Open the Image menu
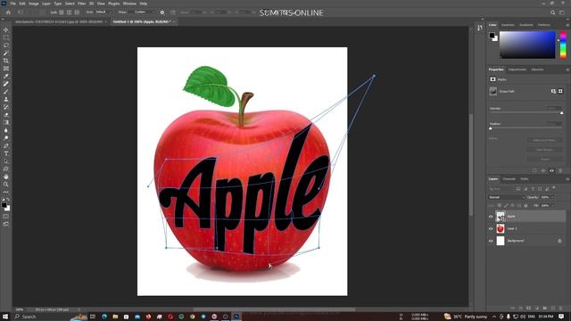 (34, 4)
